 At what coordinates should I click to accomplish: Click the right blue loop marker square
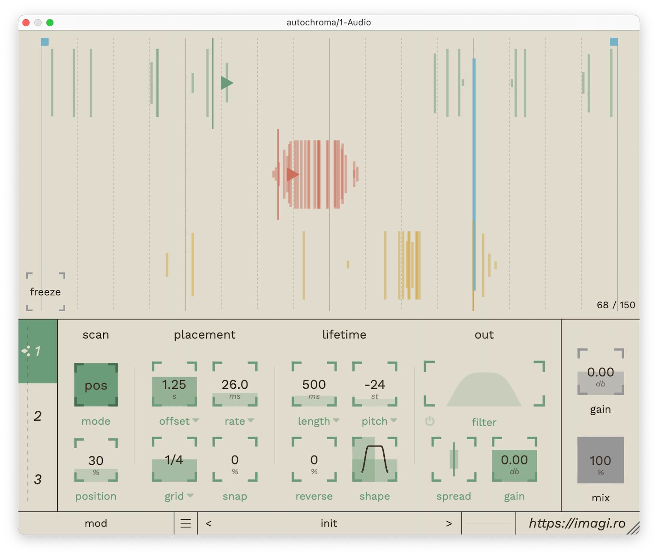(x=614, y=42)
